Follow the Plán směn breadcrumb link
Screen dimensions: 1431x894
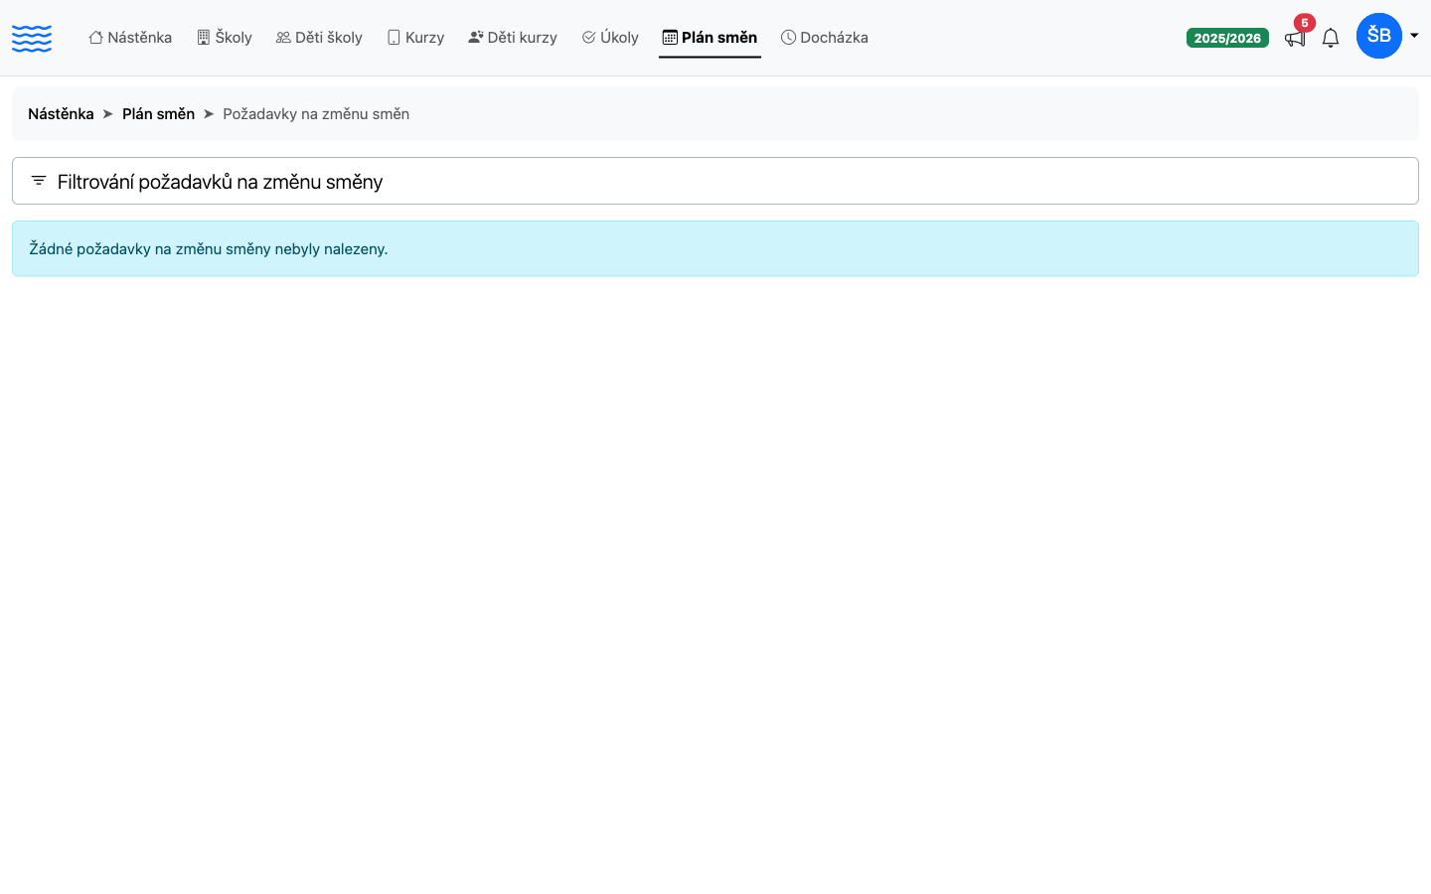(158, 113)
